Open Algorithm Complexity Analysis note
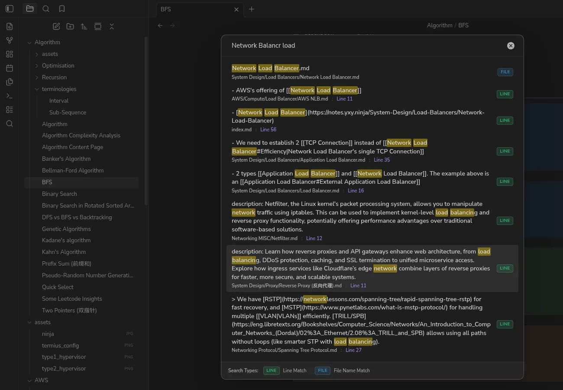The width and height of the screenshot is (563, 390). pos(81,136)
